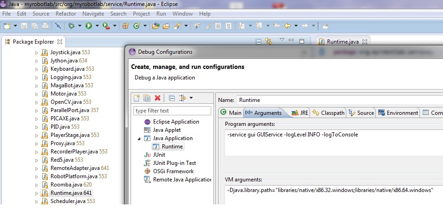Image resolution: width=443 pixels, height=209 pixels.
Task: Click the Save icon in toolbar
Action: (24, 26)
